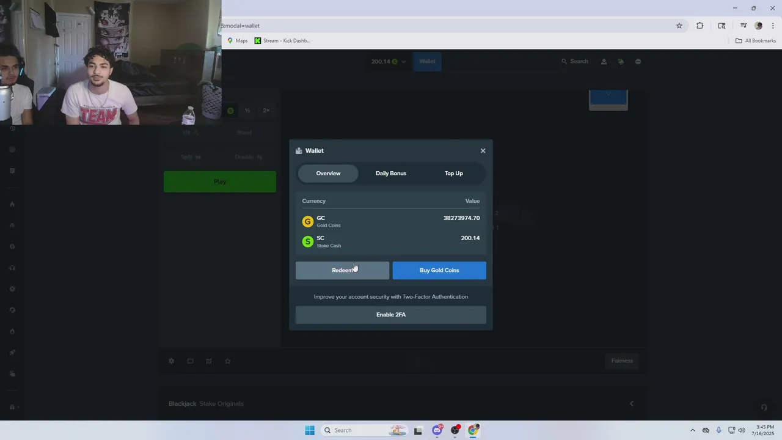The height and width of the screenshot is (440, 782).
Task: Click the 2× bet double button
Action: tap(266, 111)
